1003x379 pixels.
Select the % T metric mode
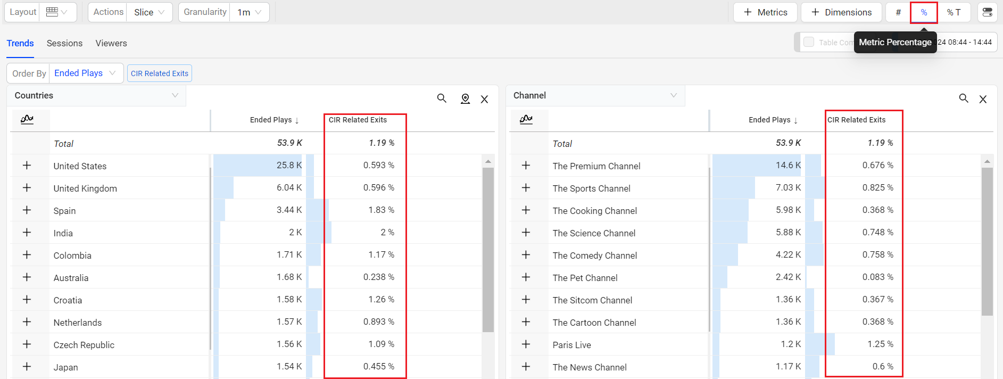click(954, 12)
